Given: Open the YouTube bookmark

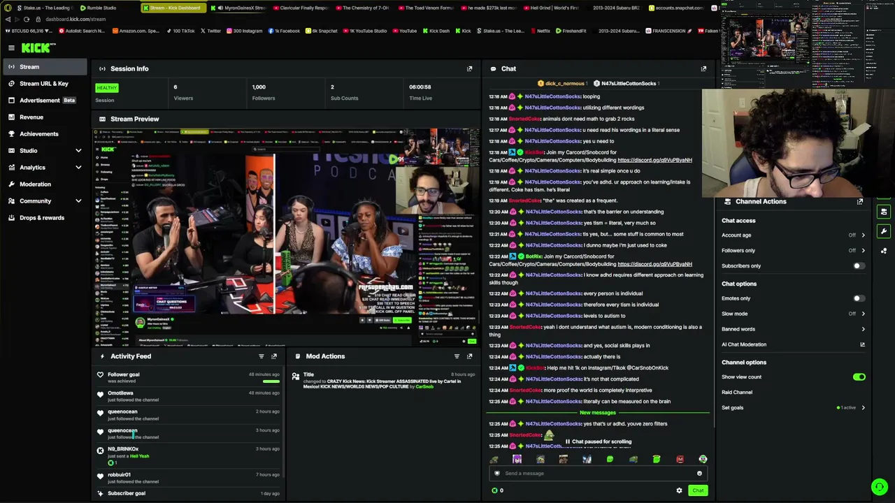Looking at the screenshot, I should pos(404,31).
